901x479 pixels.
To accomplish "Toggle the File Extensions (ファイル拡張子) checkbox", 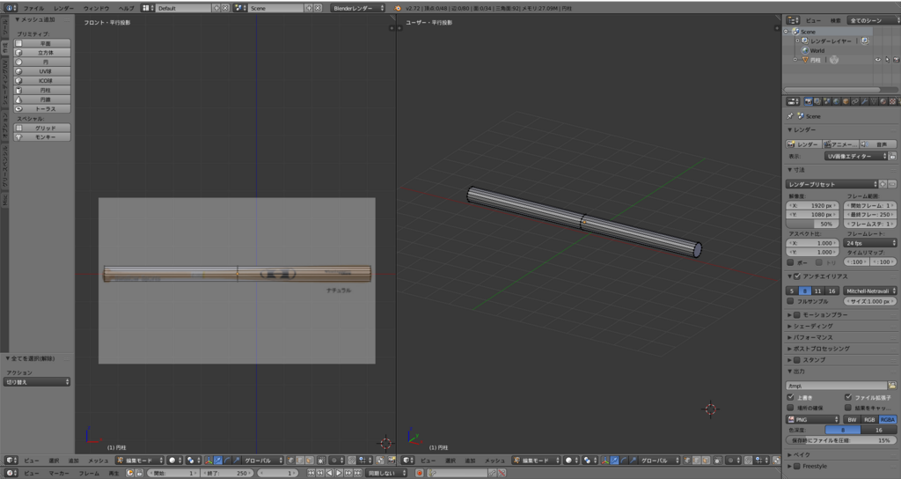I will point(848,397).
